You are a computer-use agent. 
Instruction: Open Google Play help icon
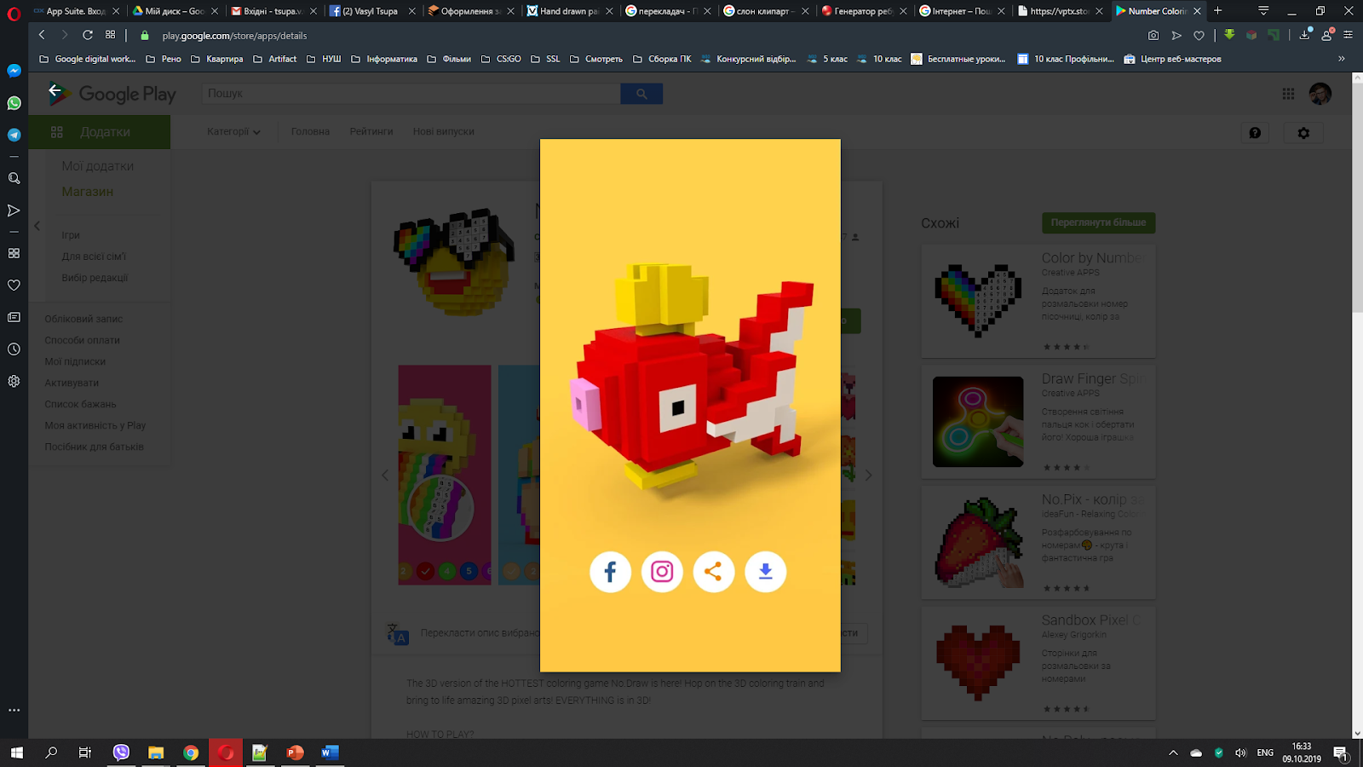tap(1255, 133)
